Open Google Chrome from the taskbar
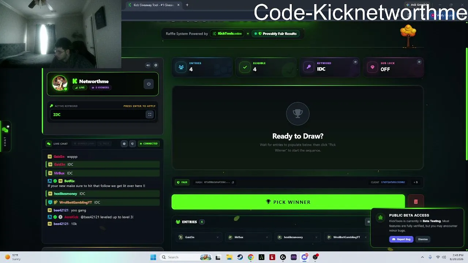The height and width of the screenshot is (263, 468). click(250, 257)
